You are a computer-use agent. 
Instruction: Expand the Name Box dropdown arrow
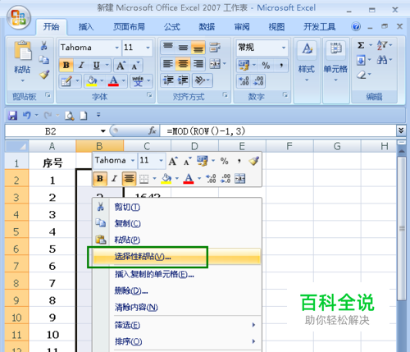(x=103, y=131)
